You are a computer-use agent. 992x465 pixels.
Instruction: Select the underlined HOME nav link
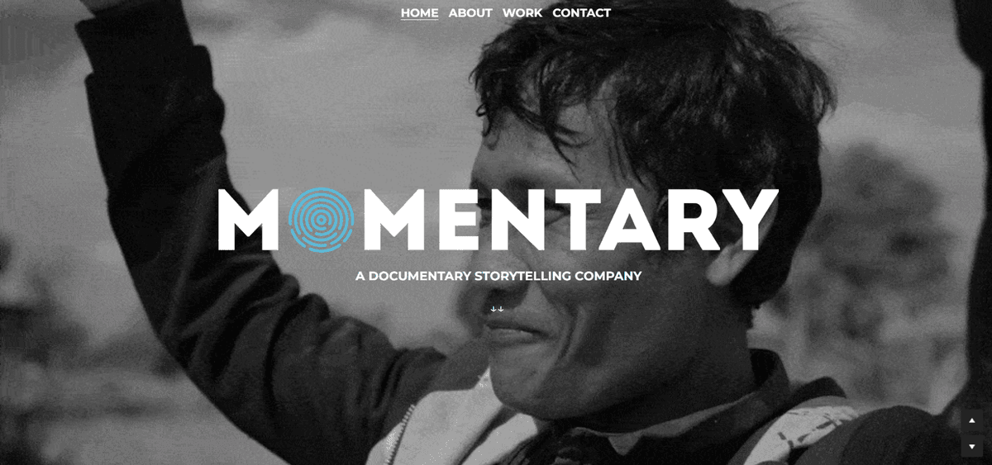click(x=420, y=12)
